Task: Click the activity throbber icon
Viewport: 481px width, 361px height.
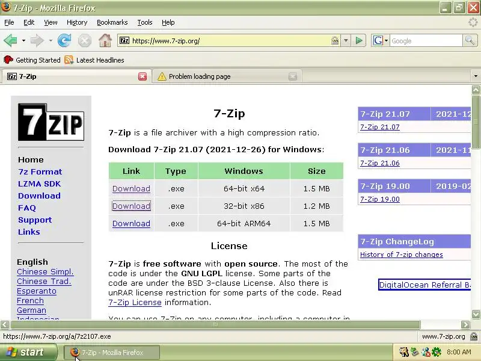Action: [x=473, y=22]
